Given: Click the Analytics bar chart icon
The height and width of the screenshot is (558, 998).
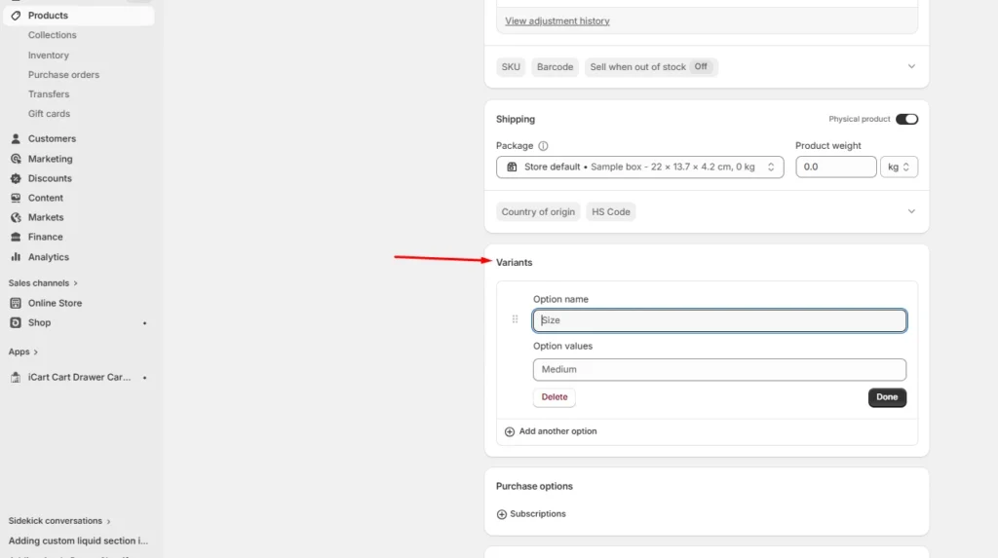Looking at the screenshot, I should coord(16,257).
